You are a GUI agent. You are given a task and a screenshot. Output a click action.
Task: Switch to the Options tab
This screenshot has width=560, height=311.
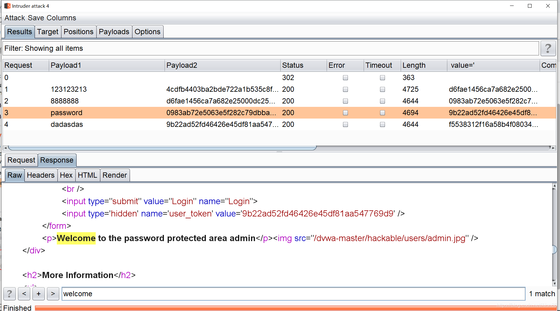coord(148,32)
